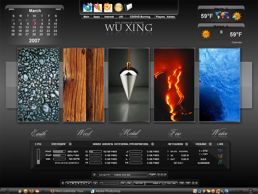Switch to the Internet tab
The height and width of the screenshot is (194, 258).
[109, 17]
